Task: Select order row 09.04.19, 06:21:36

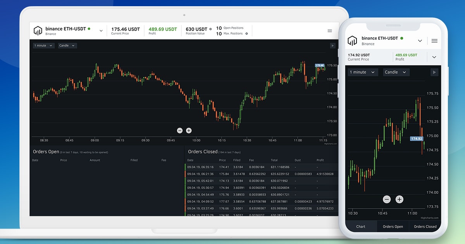Action: [x=262, y=174]
